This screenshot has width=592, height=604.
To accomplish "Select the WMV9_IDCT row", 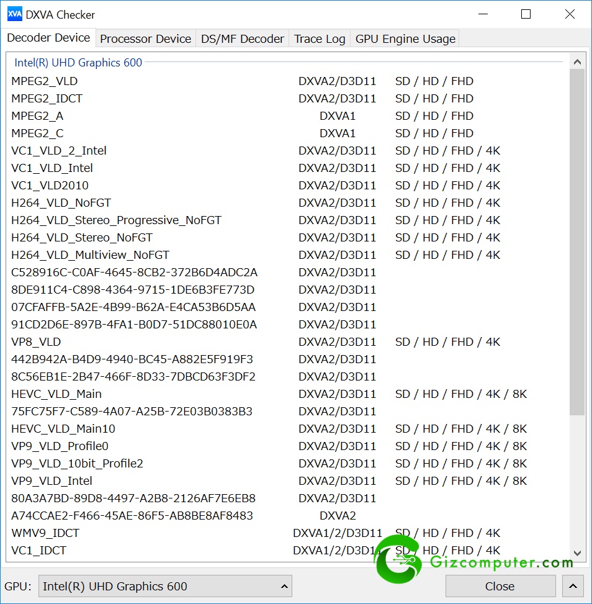I will click(287, 533).
